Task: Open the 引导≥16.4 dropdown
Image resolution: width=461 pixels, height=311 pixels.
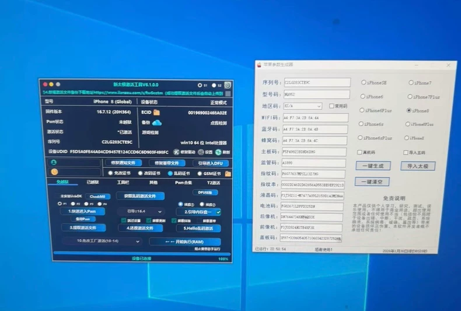Action: [x=141, y=211]
